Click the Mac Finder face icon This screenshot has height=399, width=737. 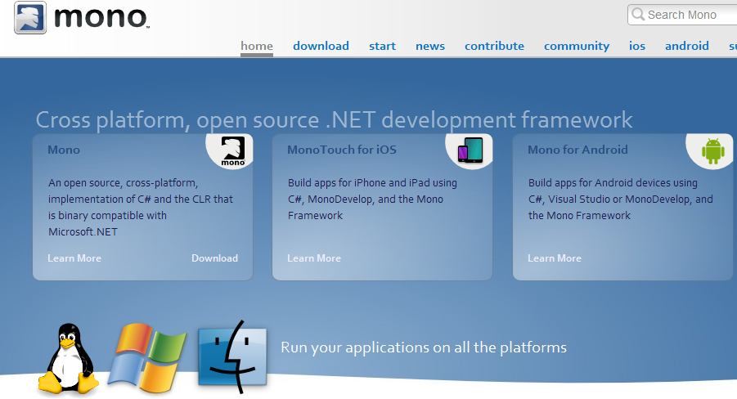232,357
